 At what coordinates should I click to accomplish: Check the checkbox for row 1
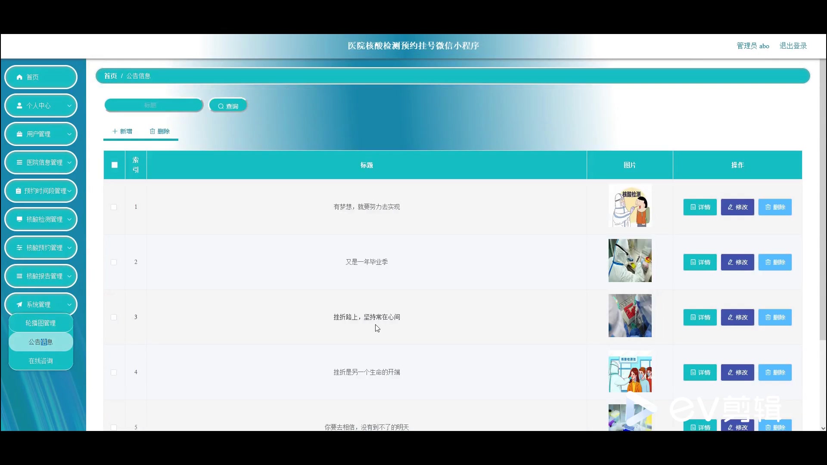pyautogui.click(x=114, y=207)
